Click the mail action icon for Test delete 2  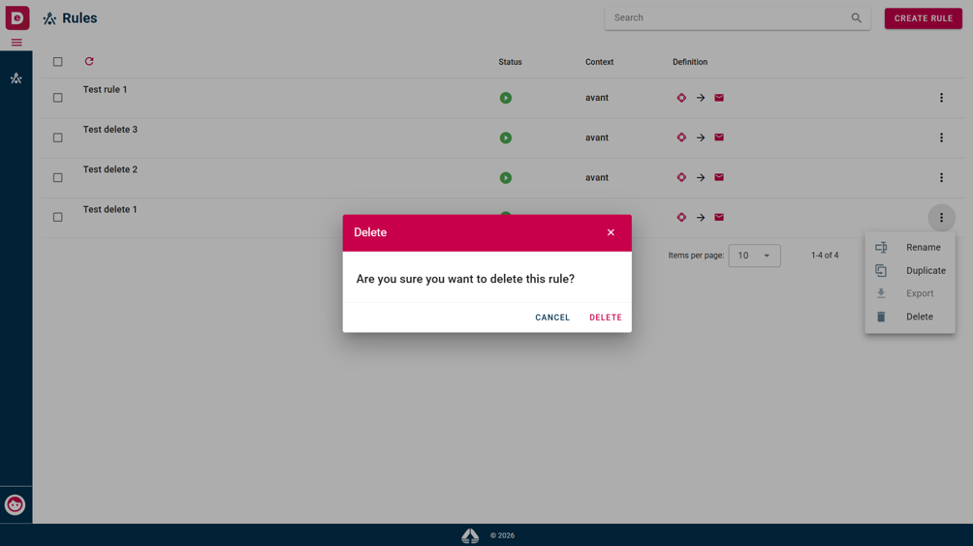point(719,177)
